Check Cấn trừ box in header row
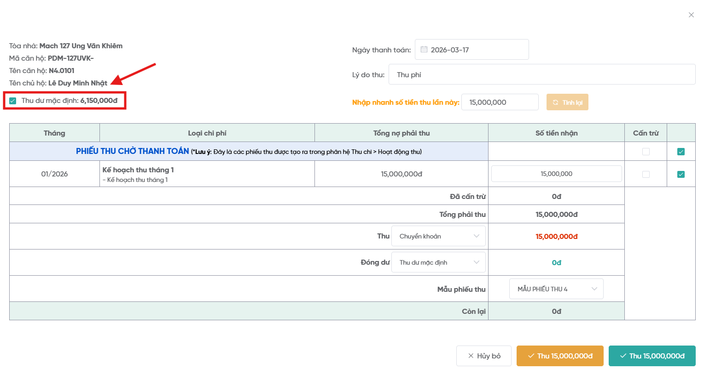This screenshot has height=380, width=704. coord(646,152)
